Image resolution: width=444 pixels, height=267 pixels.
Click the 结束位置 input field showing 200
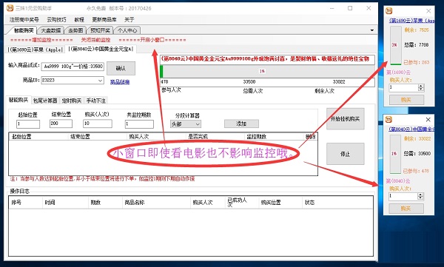(x=61, y=124)
